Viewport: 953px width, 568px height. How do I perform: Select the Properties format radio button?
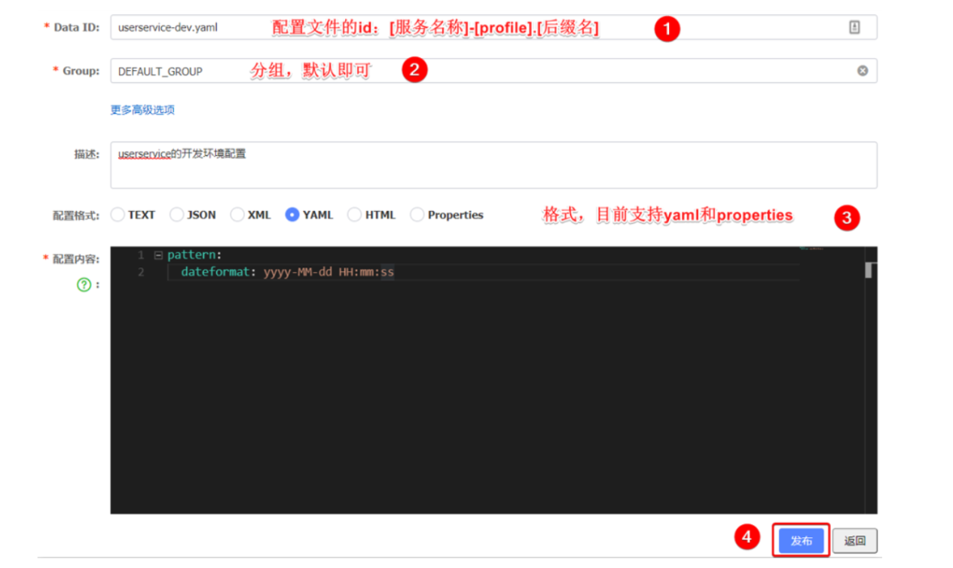coord(417,215)
